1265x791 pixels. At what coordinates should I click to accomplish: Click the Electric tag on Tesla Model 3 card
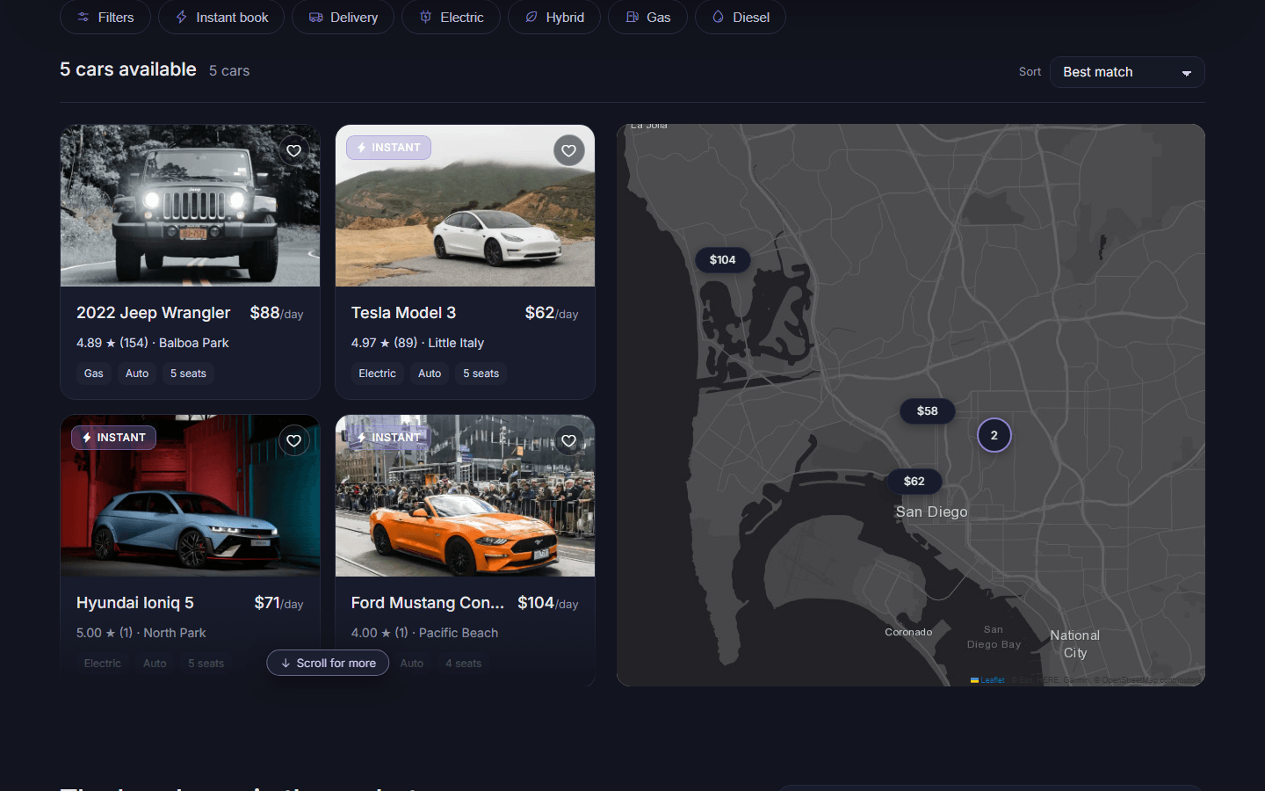tap(377, 374)
